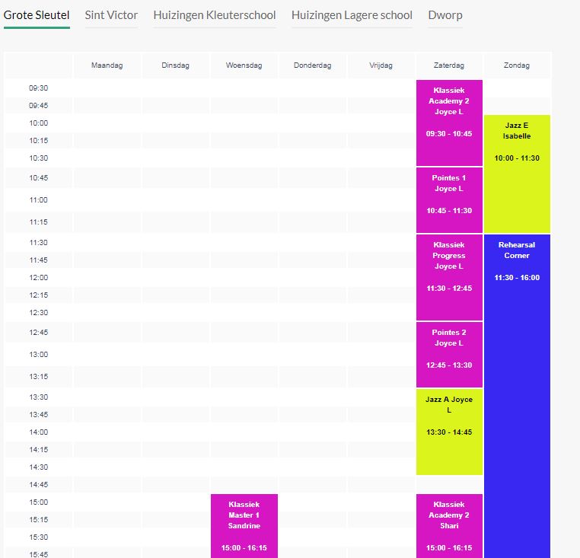Click the 09:30 time row label
The width and height of the screenshot is (580, 558).
(39, 88)
